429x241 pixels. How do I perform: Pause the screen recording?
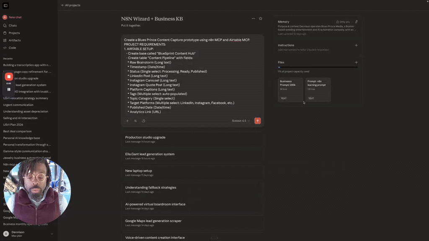coord(9,89)
